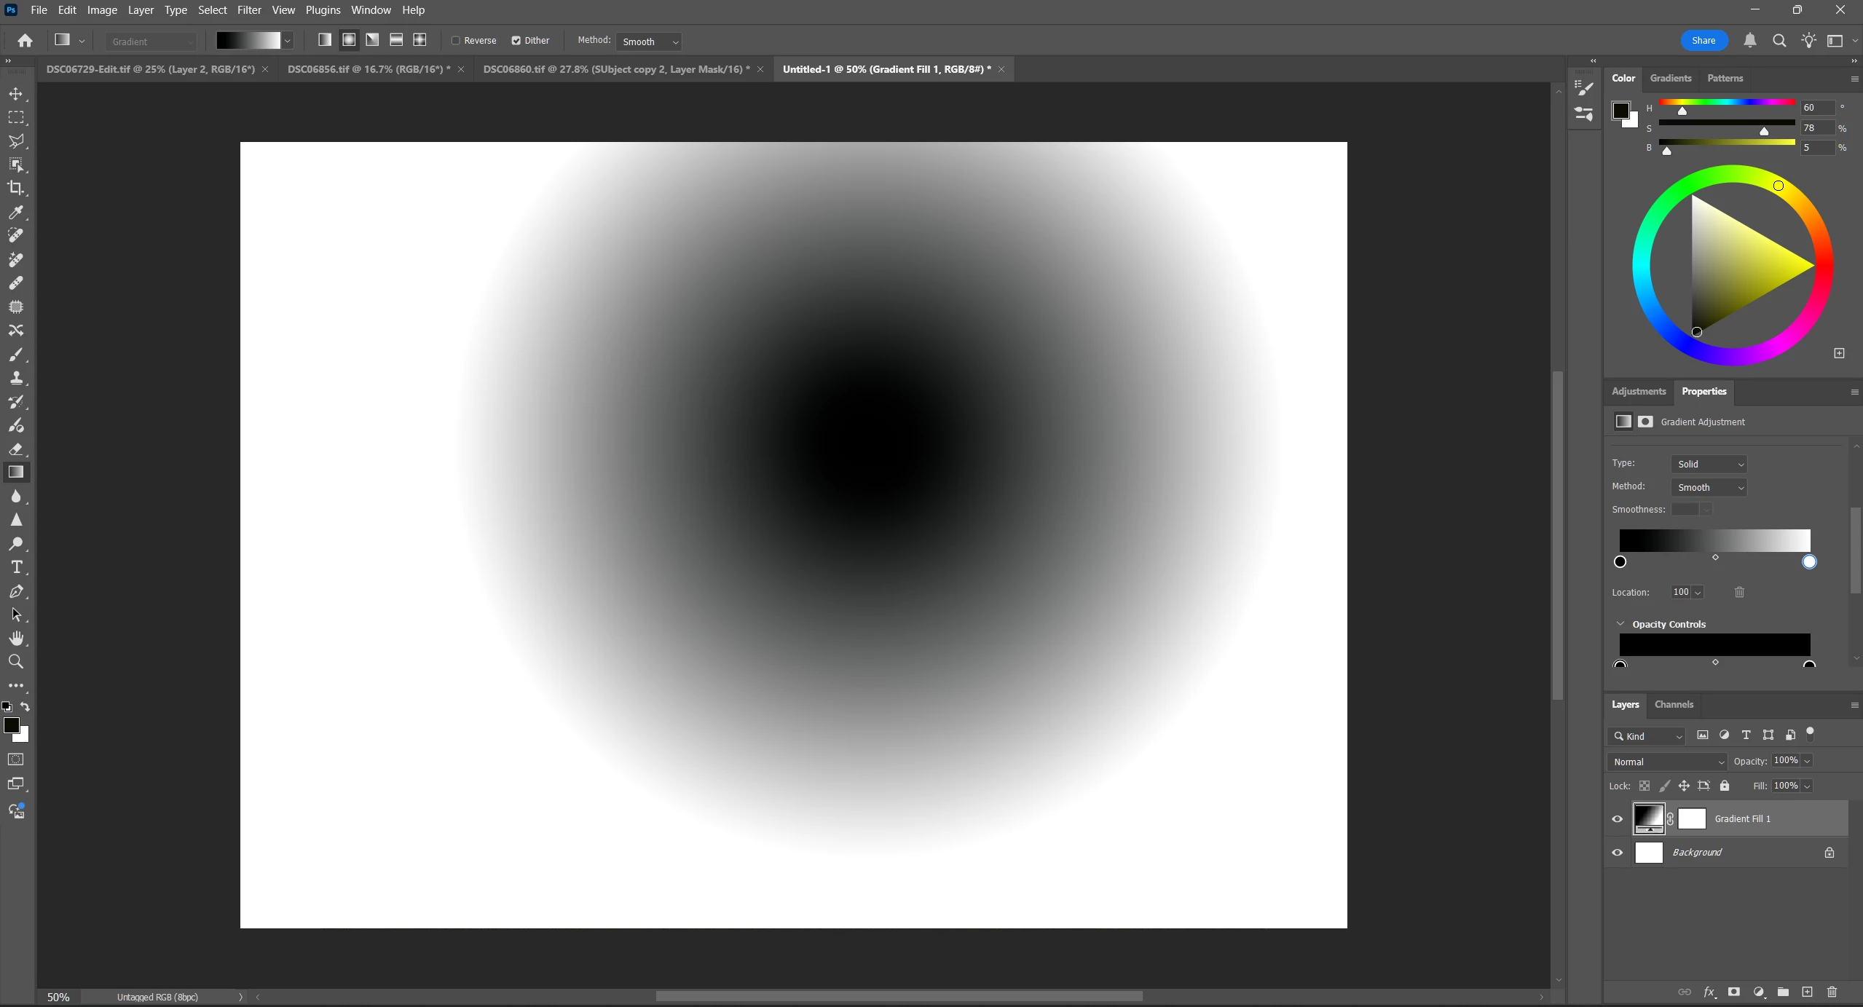Select the Clone Stamp tool
The width and height of the screenshot is (1863, 1007).
tap(16, 378)
